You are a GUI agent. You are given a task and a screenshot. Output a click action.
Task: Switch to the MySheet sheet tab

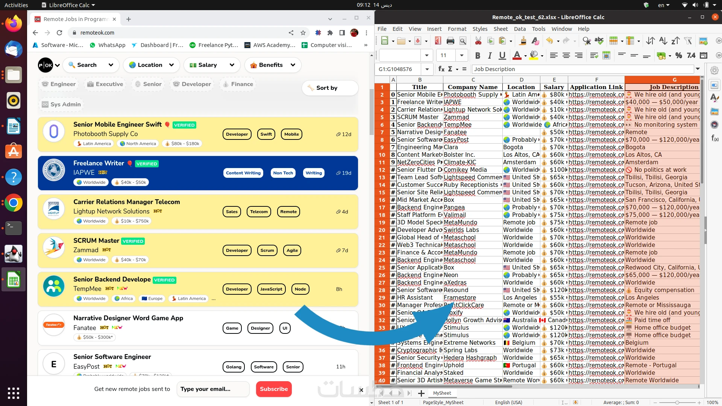pyautogui.click(x=442, y=393)
